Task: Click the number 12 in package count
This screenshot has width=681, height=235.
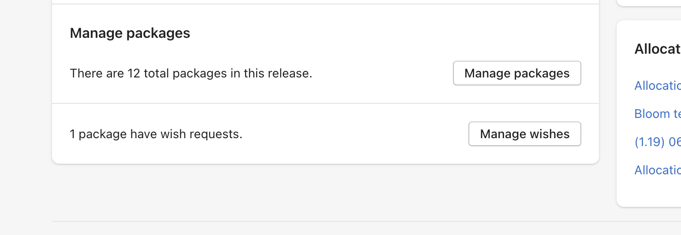Action: [134, 73]
